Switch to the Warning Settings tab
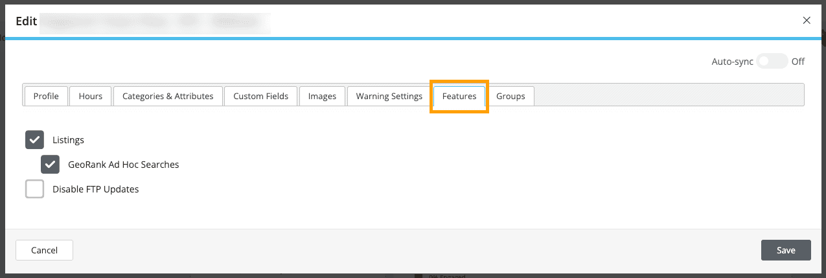 pyautogui.click(x=389, y=96)
